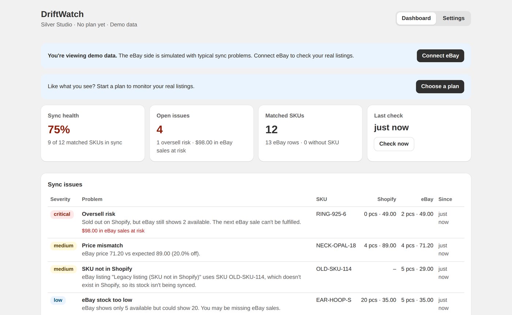The width and height of the screenshot is (512, 315).
Task: Click SKU cell NECK-OPAL-18
Action: 336,245
